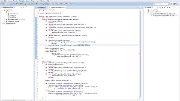Open the Run menu
This screenshot has width=180, height=101.
[x=38, y=1]
